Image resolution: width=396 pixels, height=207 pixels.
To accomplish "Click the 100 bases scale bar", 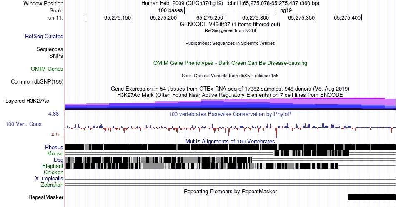I will pyautogui.click(x=231, y=10).
